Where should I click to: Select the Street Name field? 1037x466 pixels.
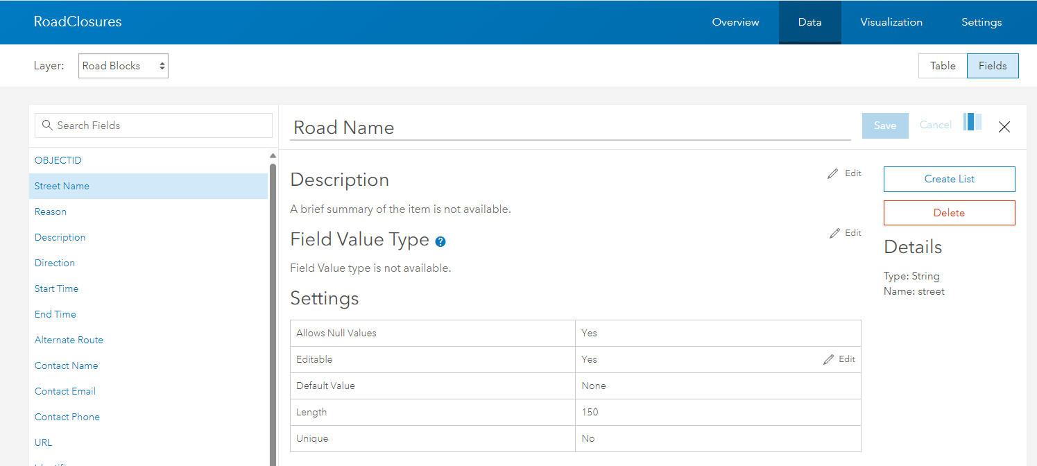coord(62,186)
